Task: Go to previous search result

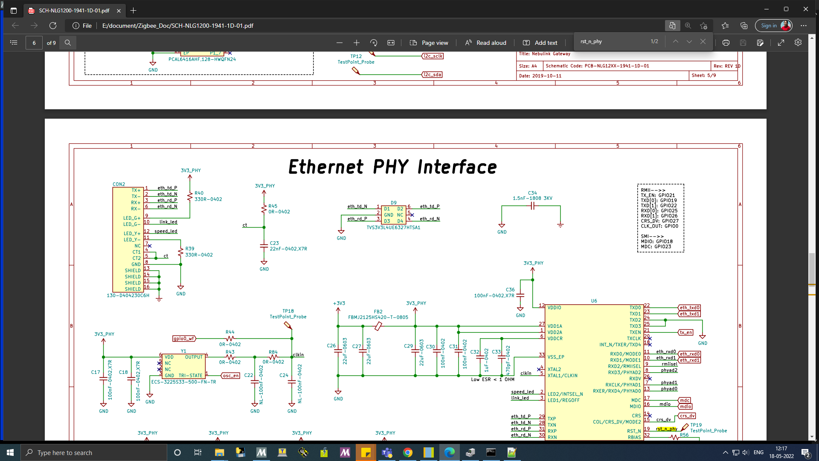Action: pyautogui.click(x=676, y=41)
